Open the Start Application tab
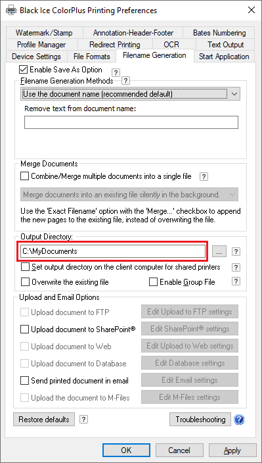The width and height of the screenshot is (262, 463). pos(224,57)
